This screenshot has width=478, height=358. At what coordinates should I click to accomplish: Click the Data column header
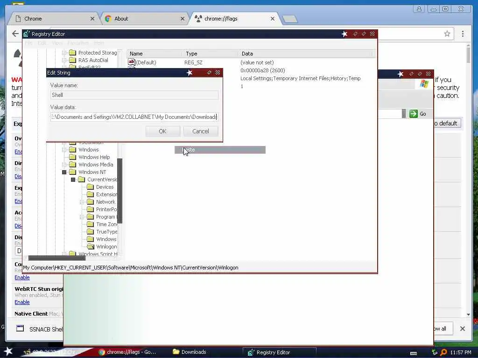[x=306, y=54]
